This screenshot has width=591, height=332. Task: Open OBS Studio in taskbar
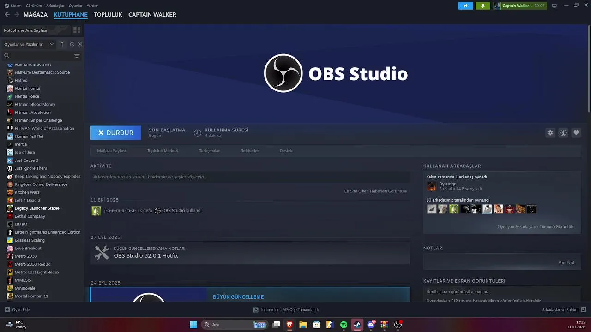398,325
